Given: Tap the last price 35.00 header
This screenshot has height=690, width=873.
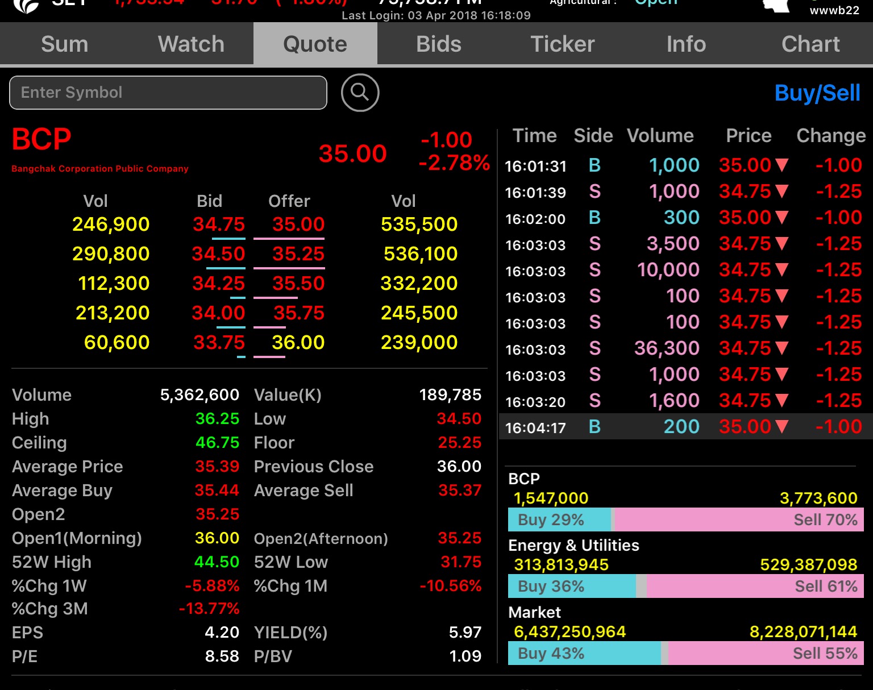Looking at the screenshot, I should coord(352,153).
